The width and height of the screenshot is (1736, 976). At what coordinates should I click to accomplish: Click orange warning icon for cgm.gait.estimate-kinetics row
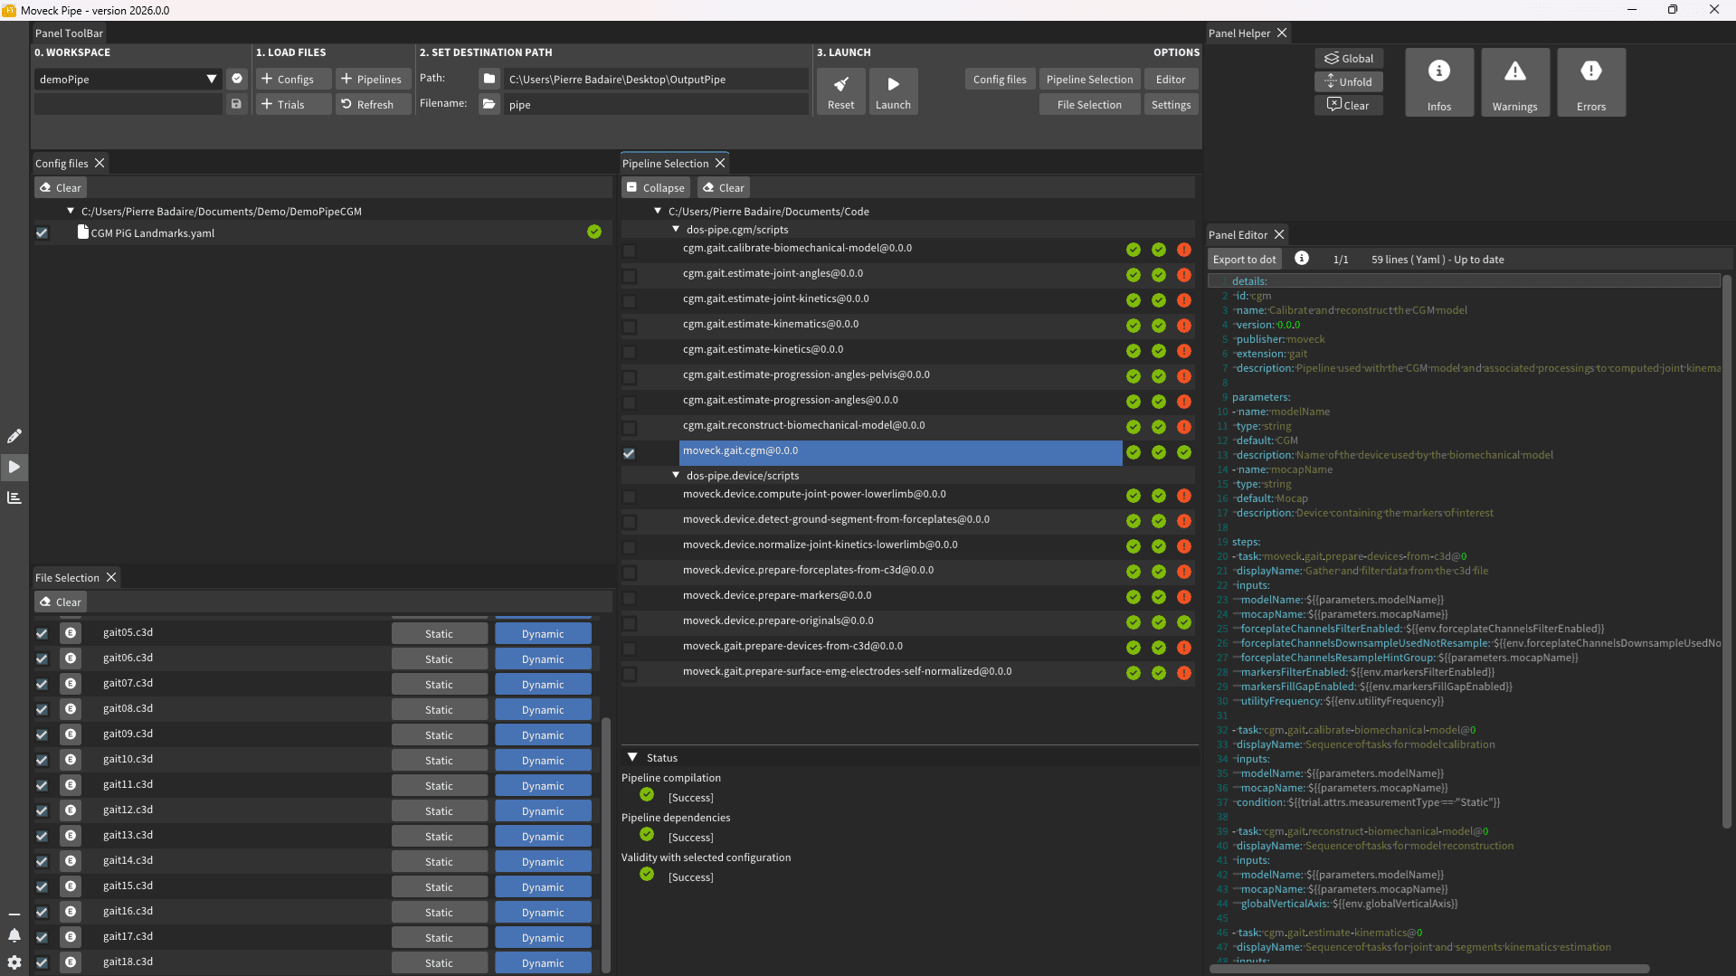[x=1184, y=351]
